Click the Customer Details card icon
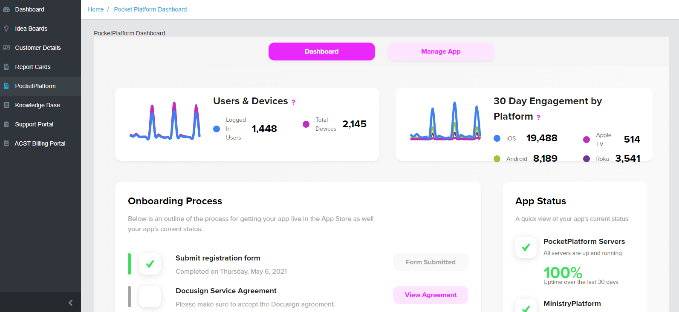The height and width of the screenshot is (312, 679). [6, 48]
